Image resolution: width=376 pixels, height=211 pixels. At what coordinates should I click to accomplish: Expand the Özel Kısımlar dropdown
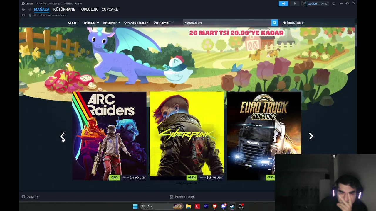163,23
